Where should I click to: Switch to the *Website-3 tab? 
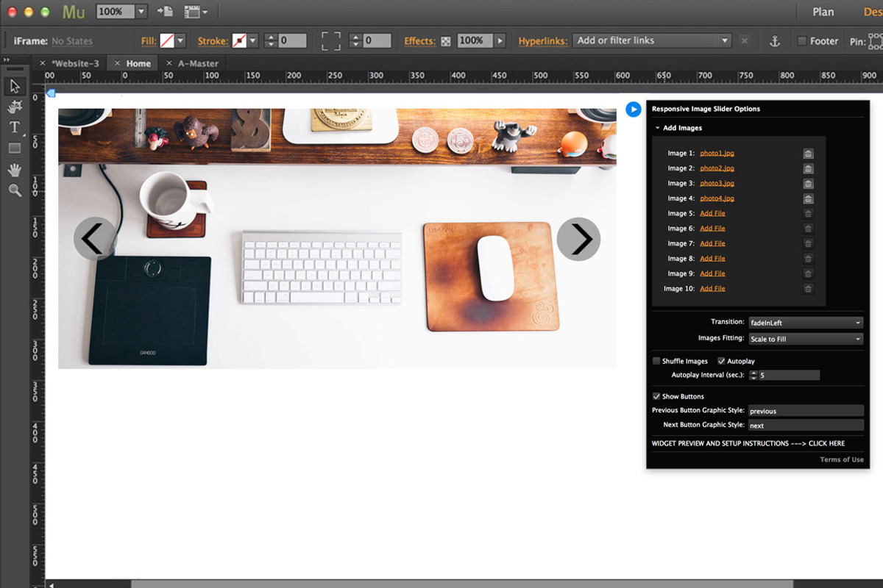tap(69, 63)
